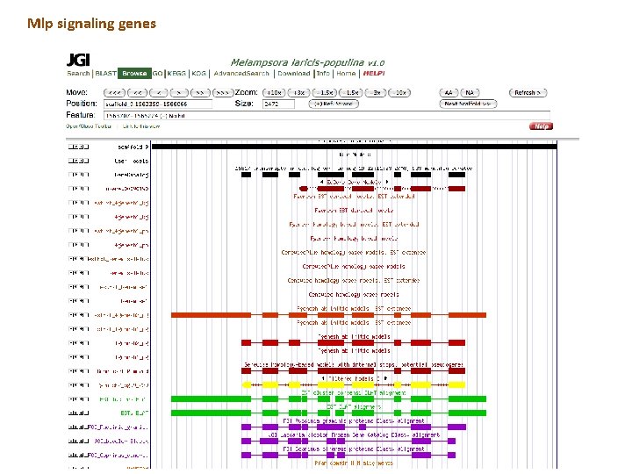This screenshot has height=474, width=632.
Task: Click into the Size input field
Action: tap(278, 104)
